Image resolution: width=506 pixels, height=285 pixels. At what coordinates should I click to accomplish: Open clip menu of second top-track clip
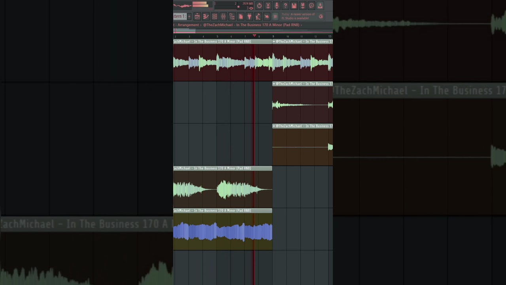pyautogui.click(x=274, y=42)
